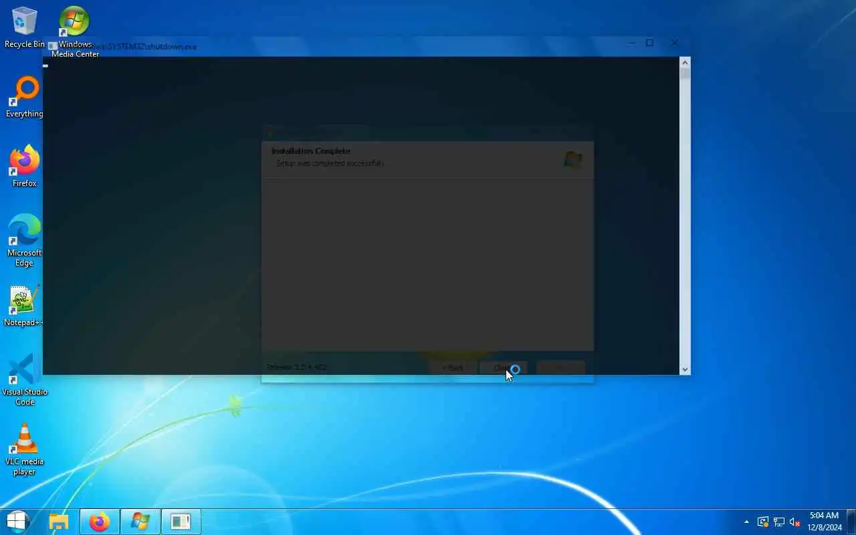The height and width of the screenshot is (535, 856).
Task: Click the console window scrollbar down arrow
Action: click(685, 369)
